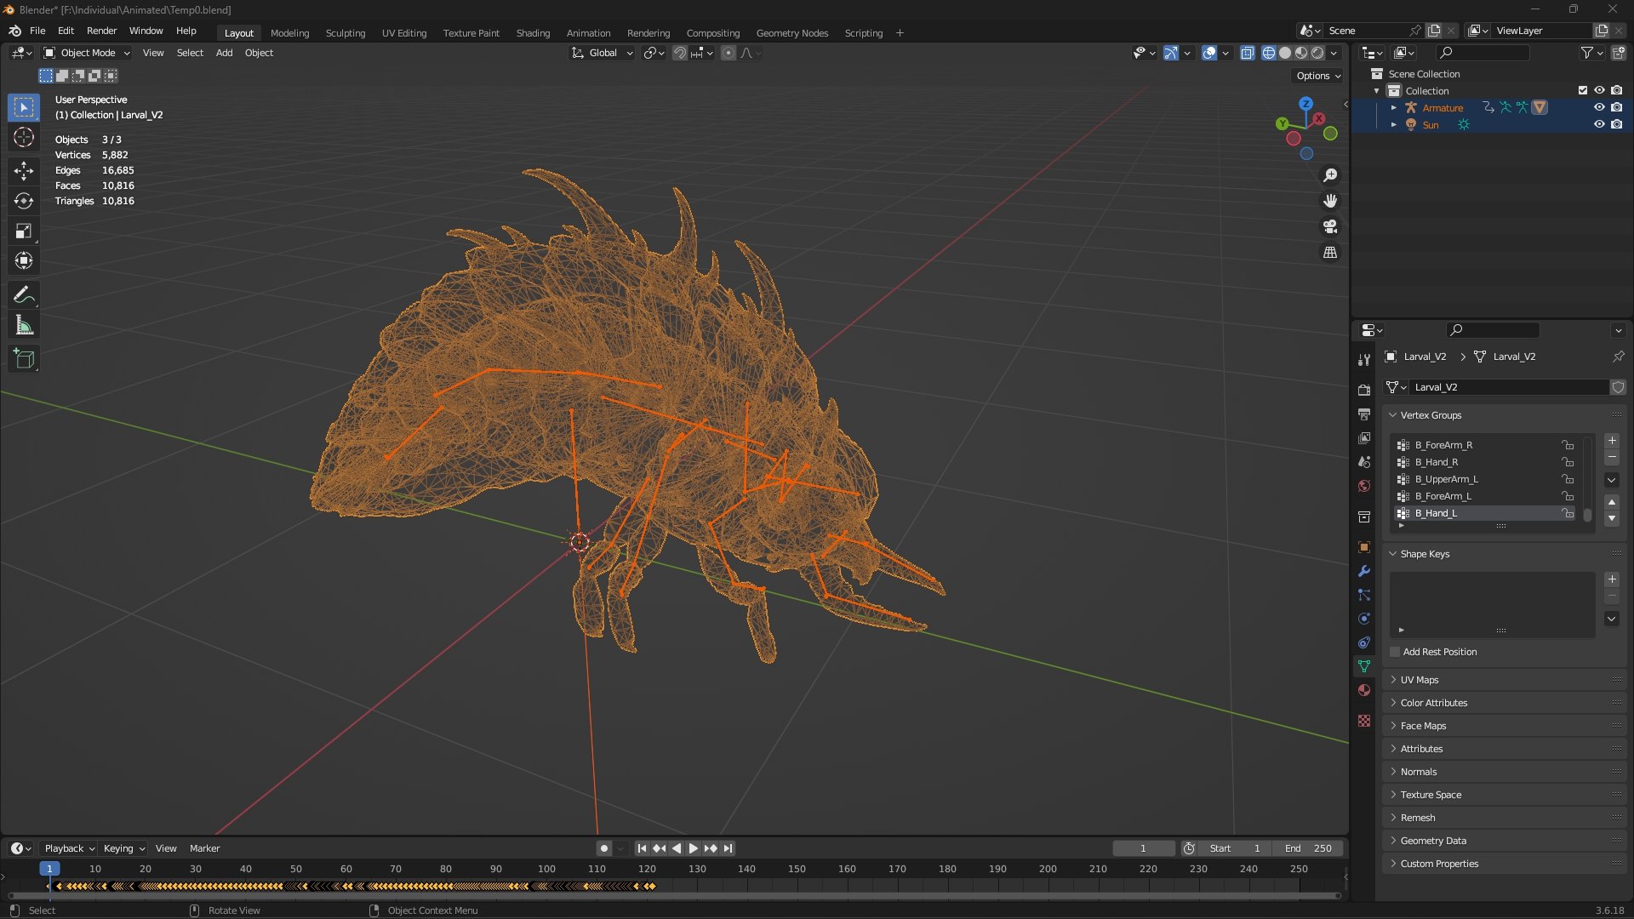Select the Add Cube tool

24,359
